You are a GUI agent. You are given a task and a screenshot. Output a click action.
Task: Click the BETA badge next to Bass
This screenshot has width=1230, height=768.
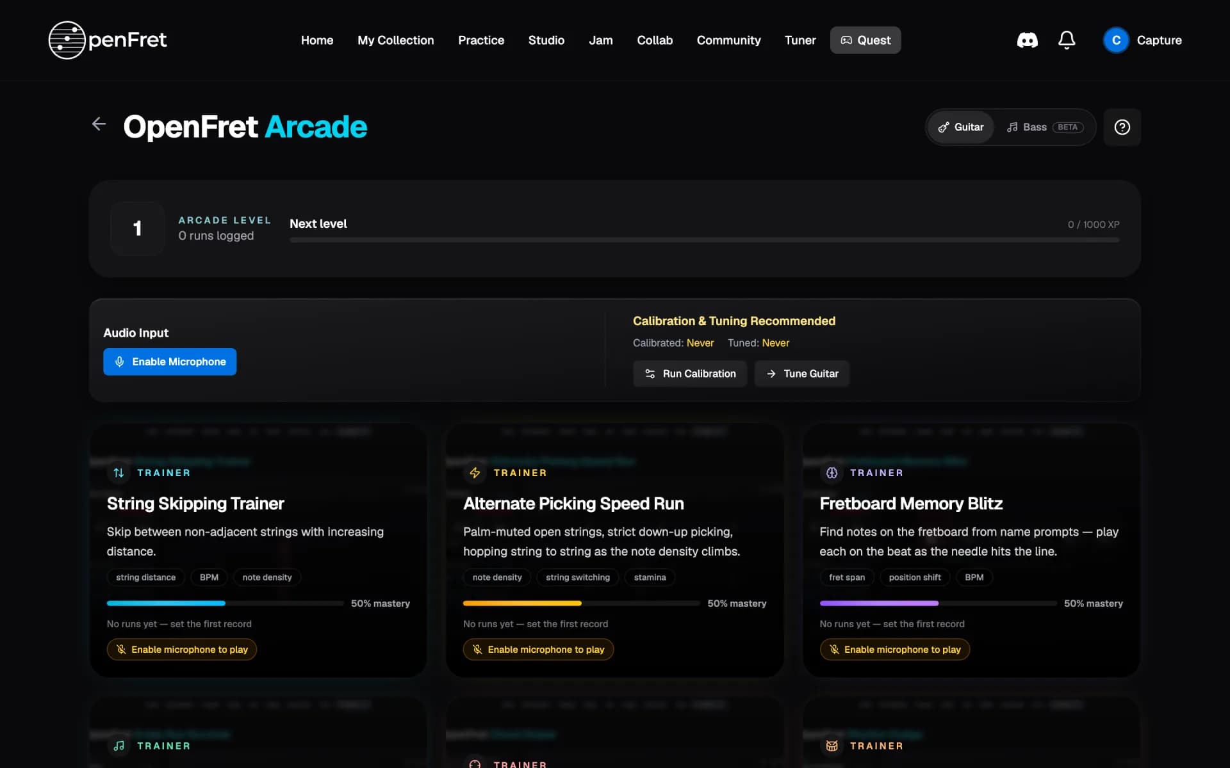[x=1067, y=127]
